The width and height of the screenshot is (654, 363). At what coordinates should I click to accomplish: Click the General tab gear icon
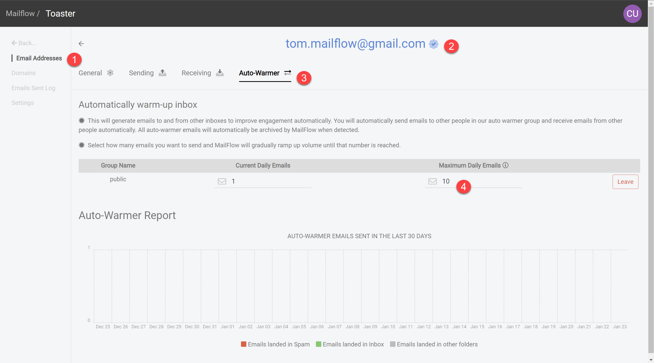click(110, 73)
